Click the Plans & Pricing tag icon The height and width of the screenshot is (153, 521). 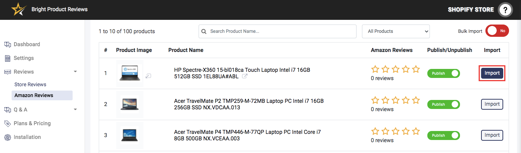7,123
